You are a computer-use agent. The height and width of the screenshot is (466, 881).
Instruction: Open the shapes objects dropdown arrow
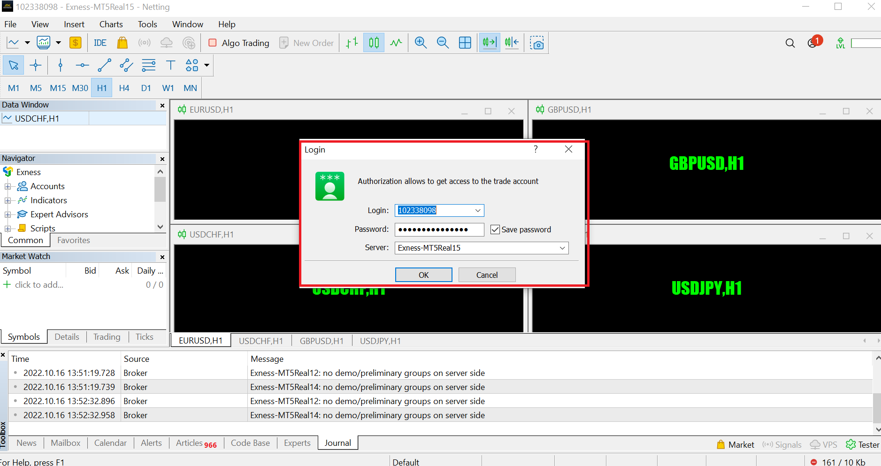tap(207, 65)
